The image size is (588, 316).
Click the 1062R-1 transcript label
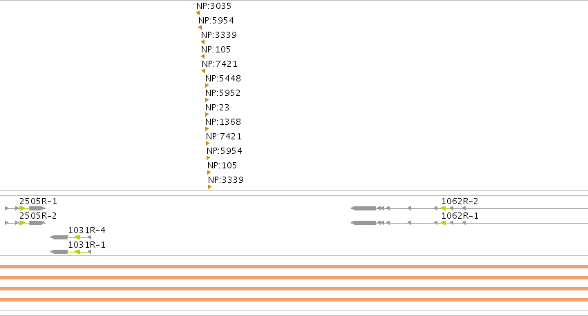pyautogui.click(x=459, y=216)
